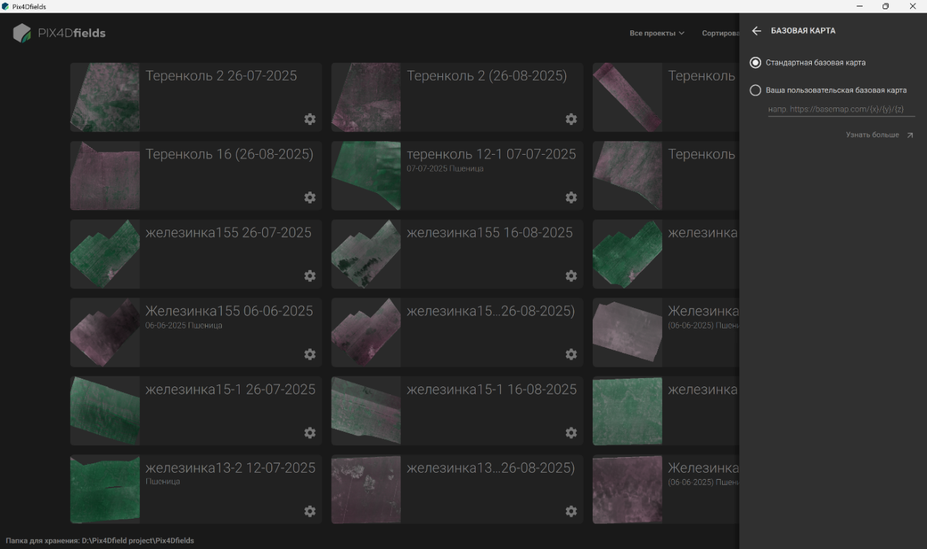Select Стандартная базовая карта radio option
This screenshot has width=927, height=549.
755,63
